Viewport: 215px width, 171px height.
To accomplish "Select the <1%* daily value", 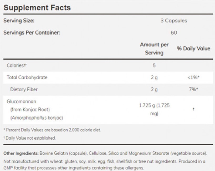I will (193, 78).
